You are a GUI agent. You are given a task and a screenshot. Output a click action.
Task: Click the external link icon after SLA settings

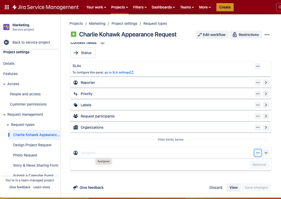132,72
